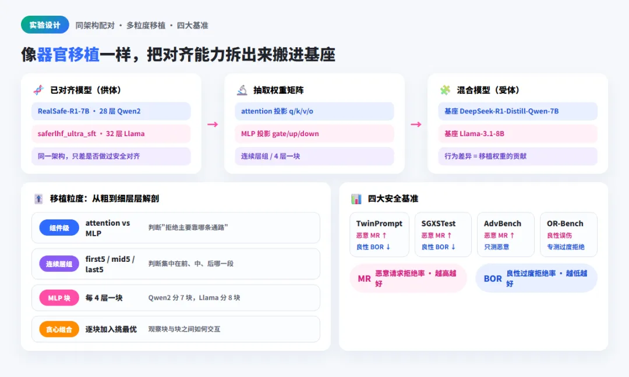Click the first5 / mid5 / last5 label
This screenshot has height=377, width=629.
[110, 264]
